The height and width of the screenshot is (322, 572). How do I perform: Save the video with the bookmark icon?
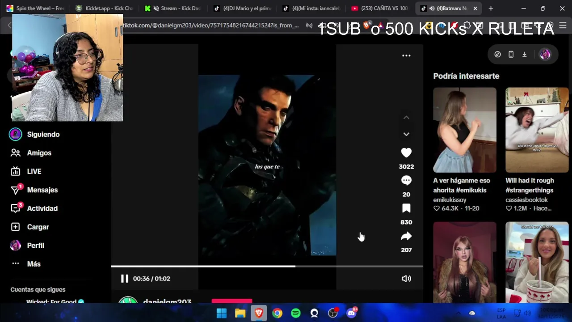pos(406,208)
